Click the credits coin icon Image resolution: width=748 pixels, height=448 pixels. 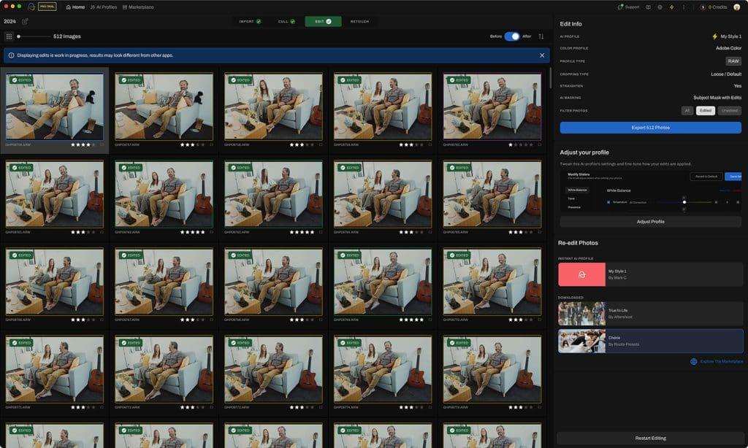(703, 7)
